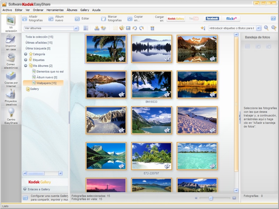Image resolution: width=279 pixels, height=209 pixels.
Task: Click the Marcar fotografías button
Action: [x=112, y=18]
